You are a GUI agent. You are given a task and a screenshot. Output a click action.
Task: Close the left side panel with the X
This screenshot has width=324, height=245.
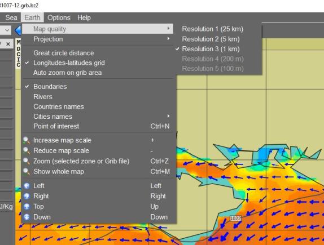tap(8, 44)
